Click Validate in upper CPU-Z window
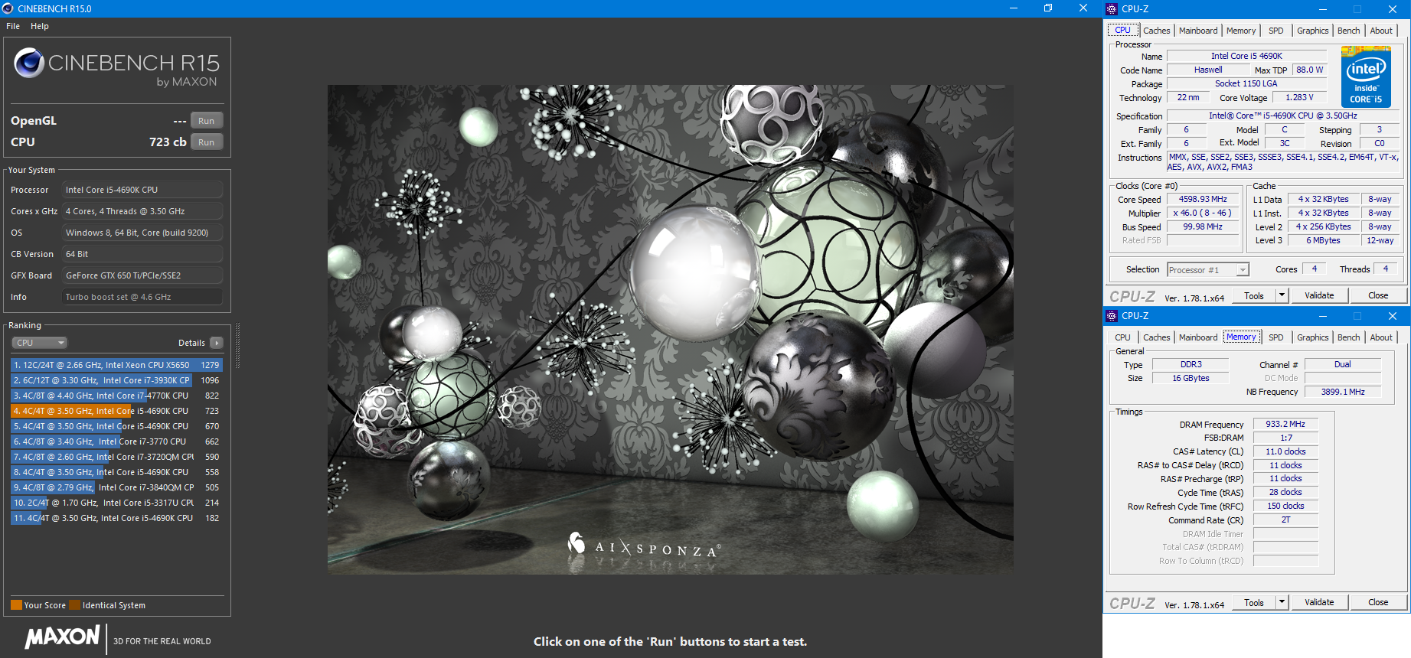 [1319, 295]
